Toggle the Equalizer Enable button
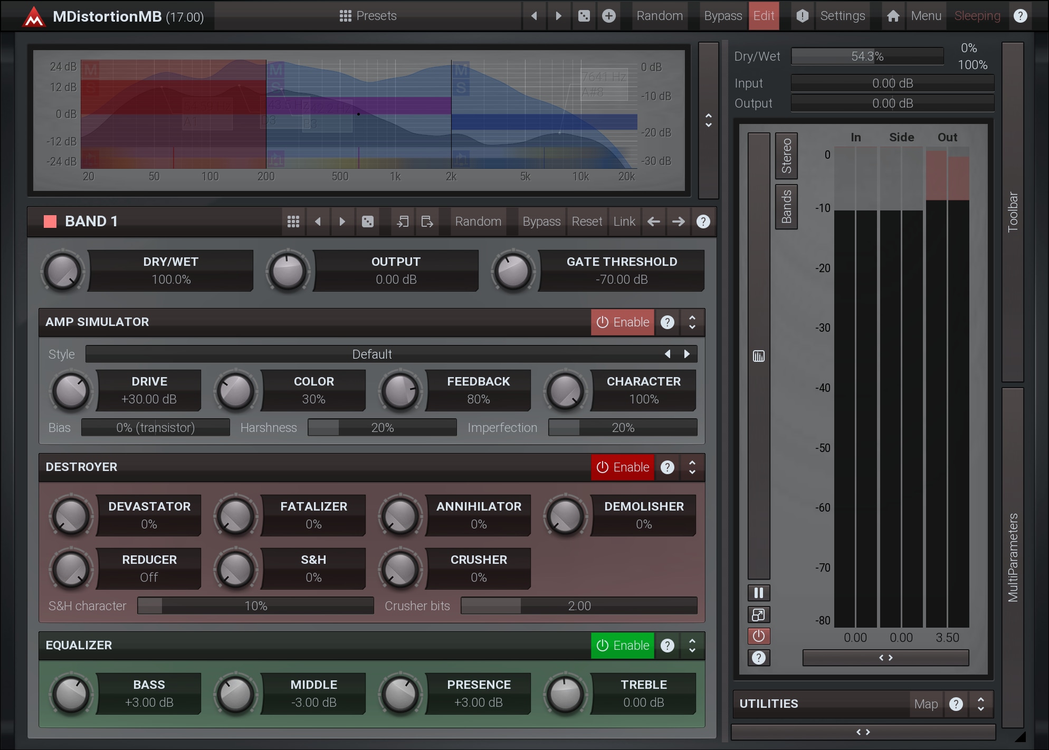The height and width of the screenshot is (750, 1049). (623, 646)
